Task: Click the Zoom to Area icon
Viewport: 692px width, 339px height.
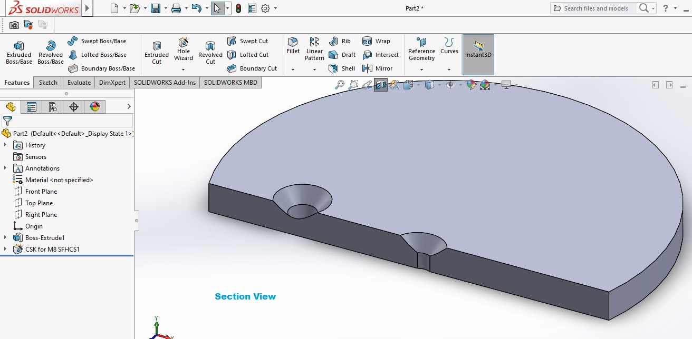Action: tap(353, 85)
